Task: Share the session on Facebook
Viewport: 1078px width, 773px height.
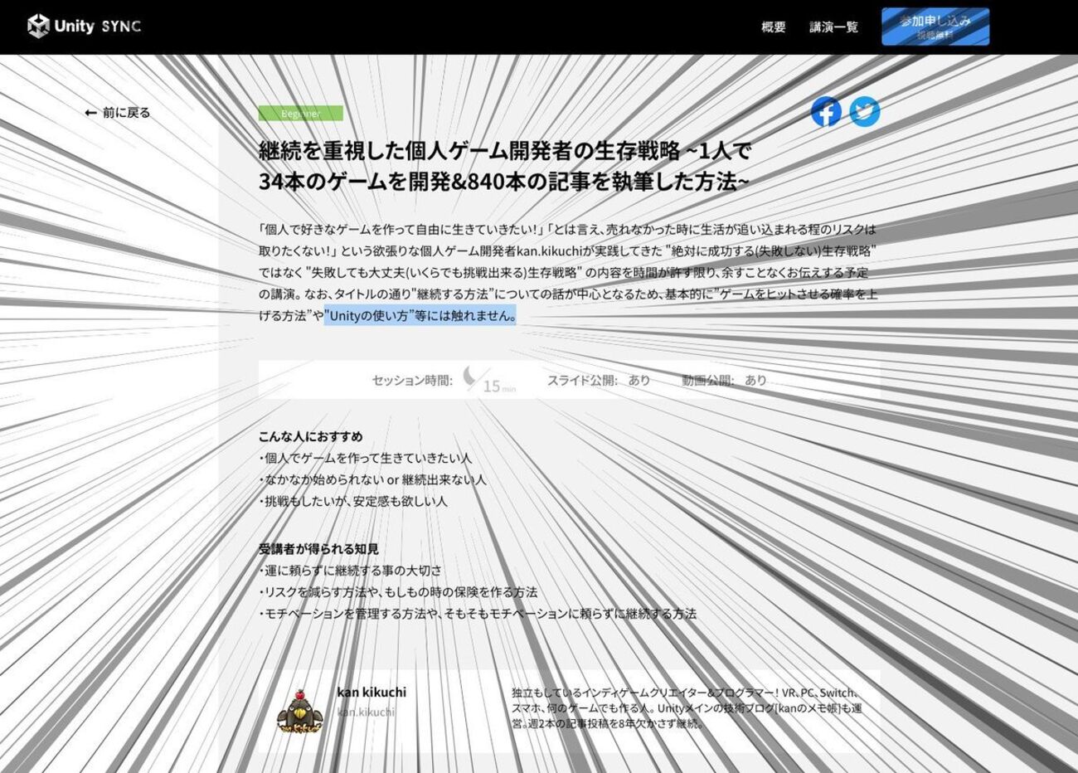Action: point(826,111)
